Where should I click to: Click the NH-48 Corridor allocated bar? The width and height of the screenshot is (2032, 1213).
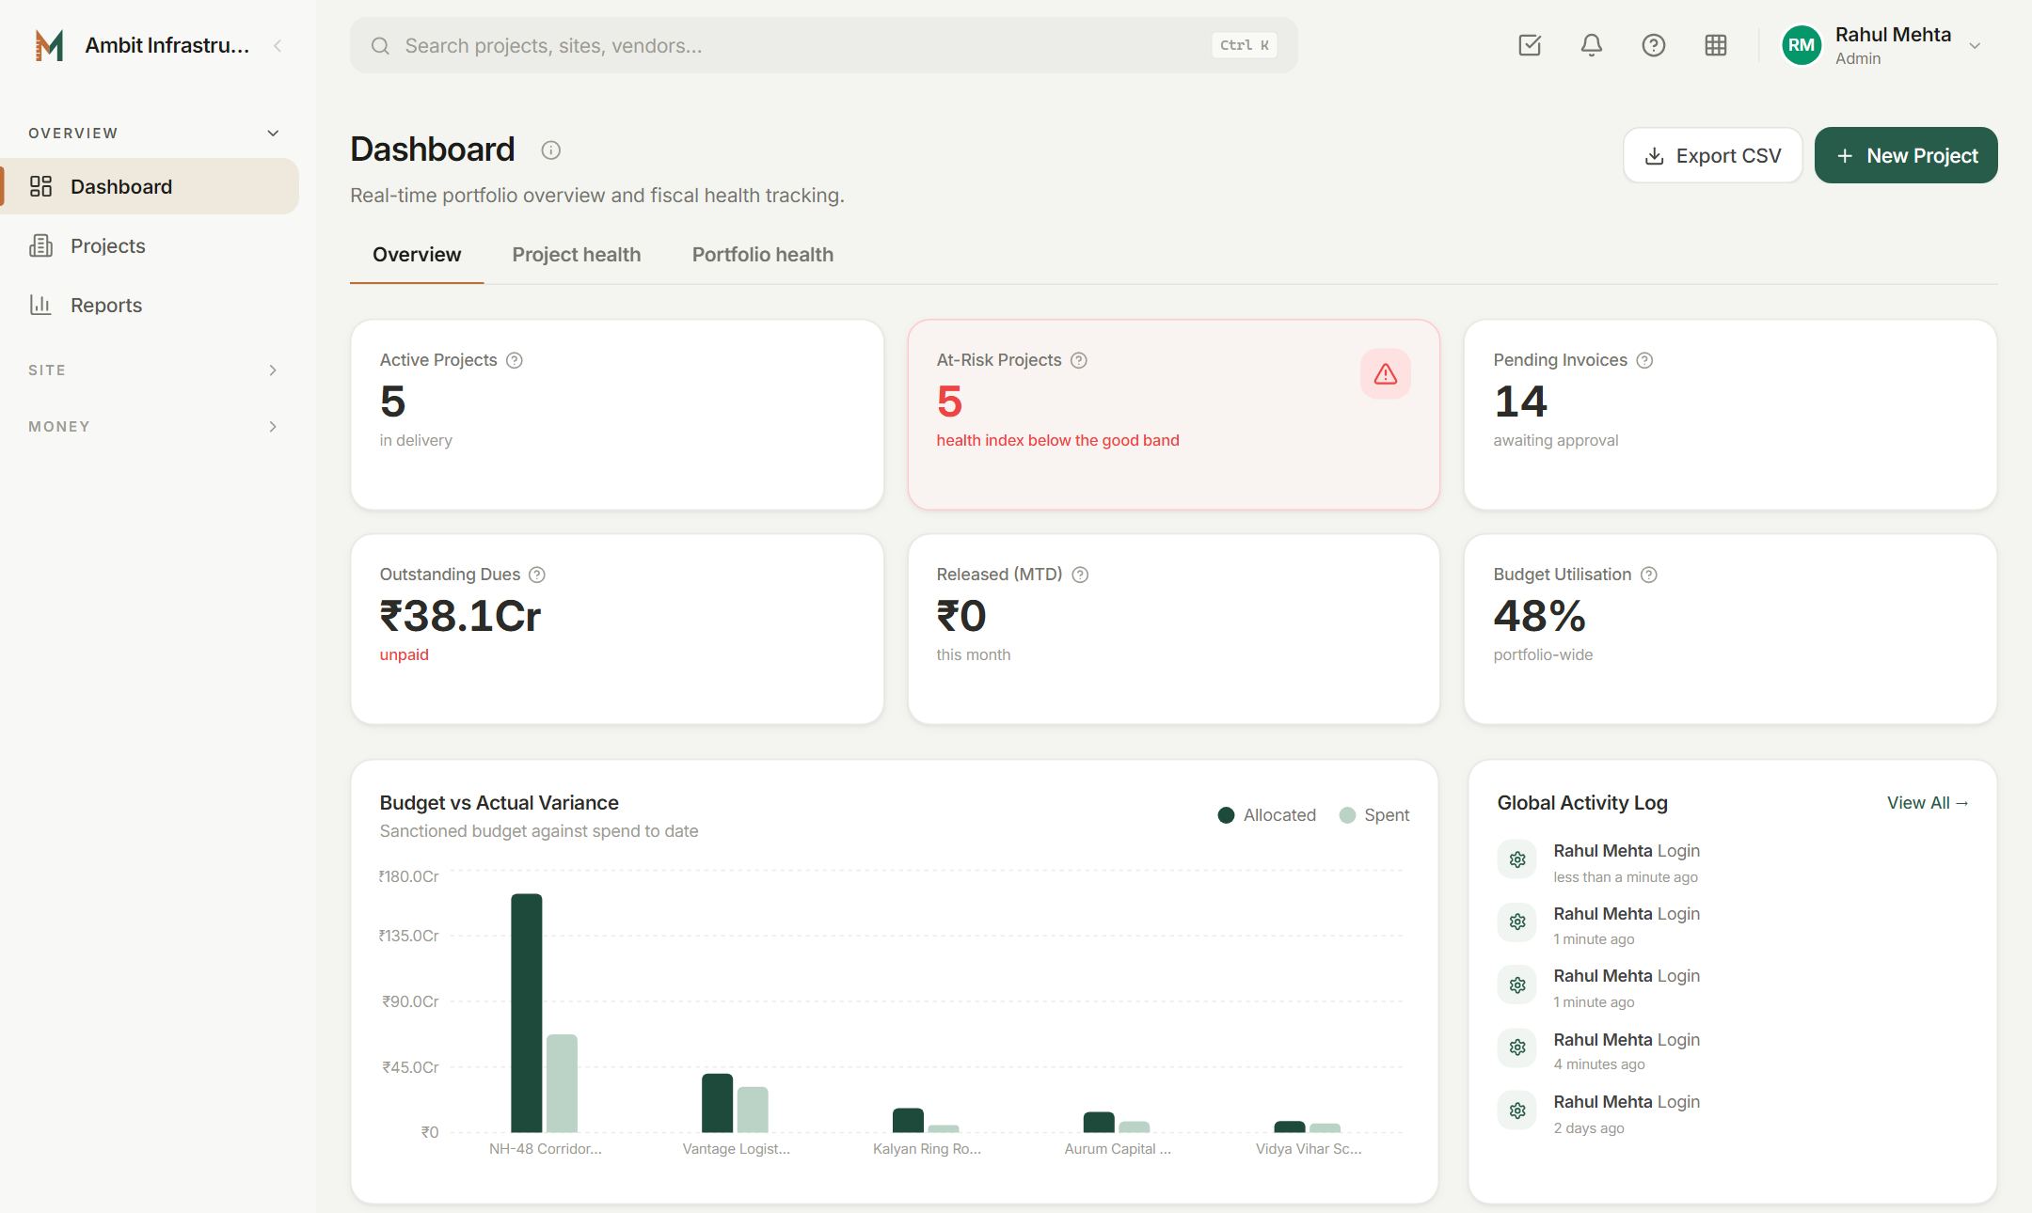point(527,1013)
